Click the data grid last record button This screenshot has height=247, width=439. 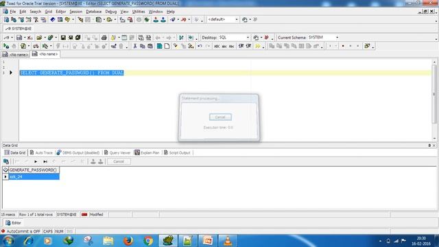(x=45, y=162)
